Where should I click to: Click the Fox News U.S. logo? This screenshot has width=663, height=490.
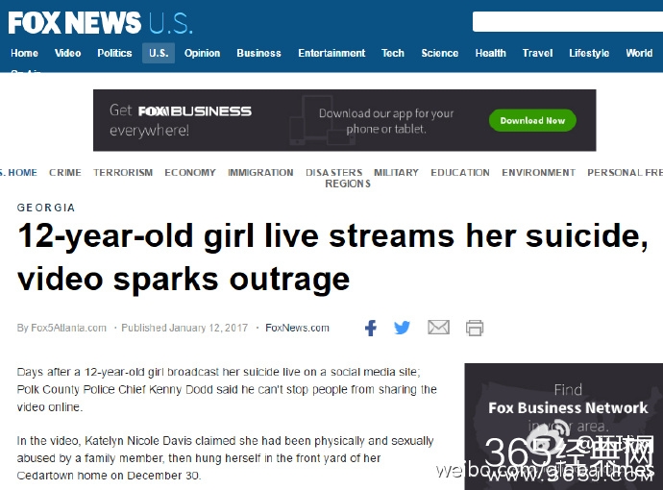[100, 23]
